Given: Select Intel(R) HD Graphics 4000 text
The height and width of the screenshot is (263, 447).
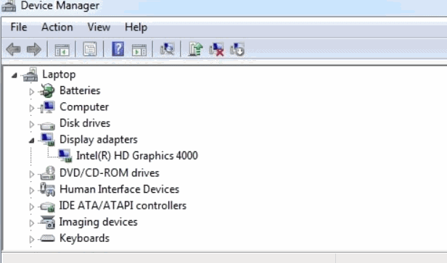Looking at the screenshot, I should coord(137,156).
